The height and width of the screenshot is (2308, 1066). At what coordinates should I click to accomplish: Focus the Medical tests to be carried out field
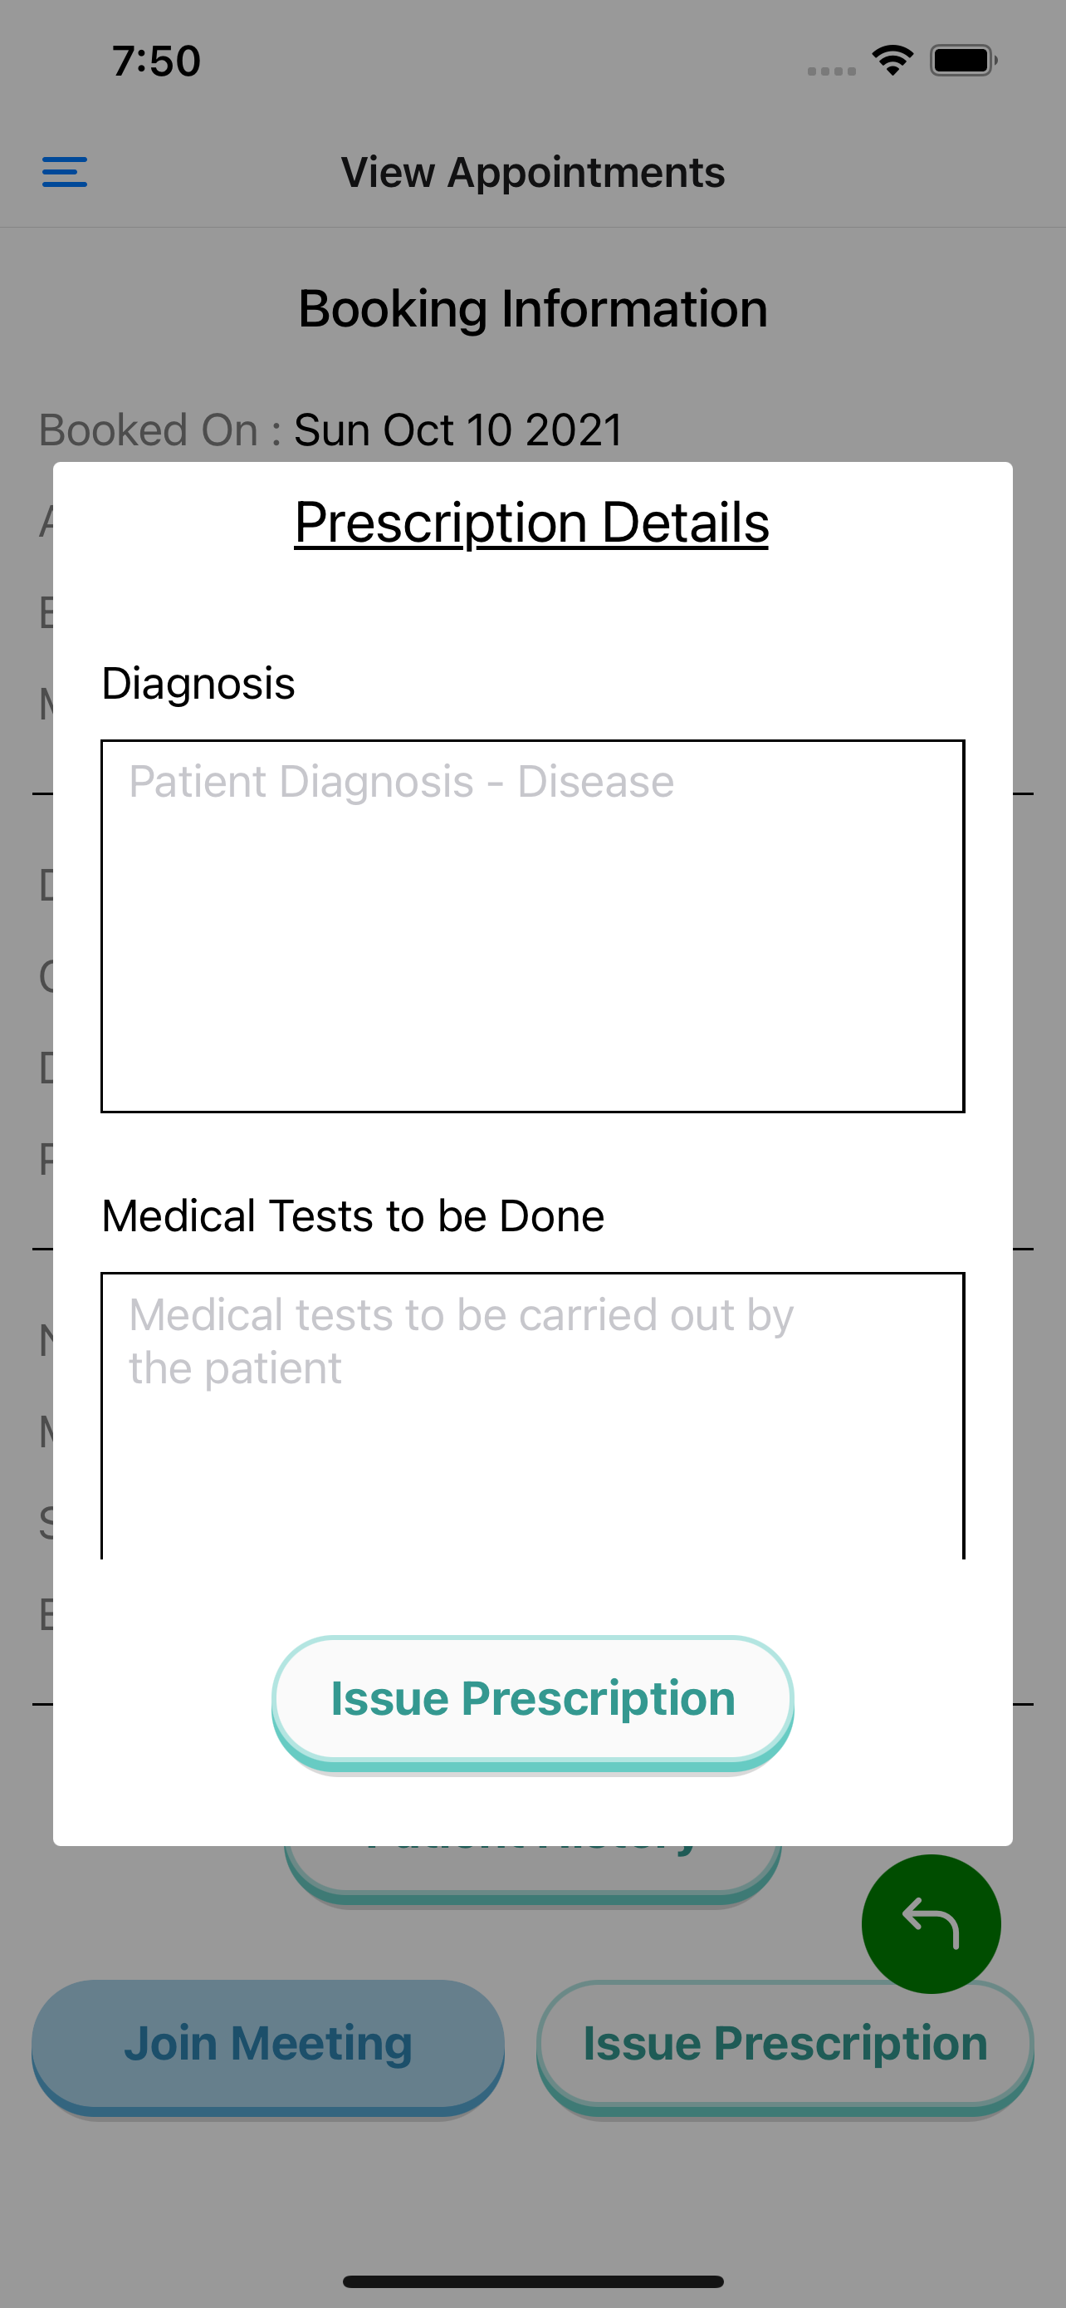pos(532,1416)
